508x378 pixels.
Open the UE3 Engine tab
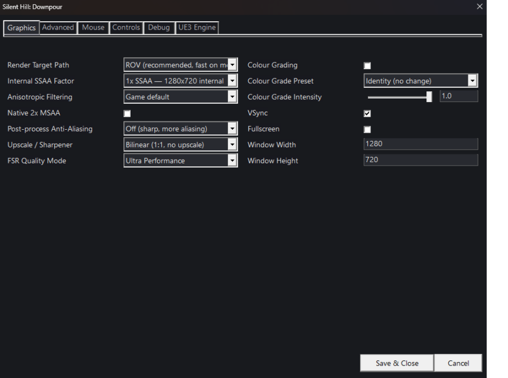click(197, 28)
